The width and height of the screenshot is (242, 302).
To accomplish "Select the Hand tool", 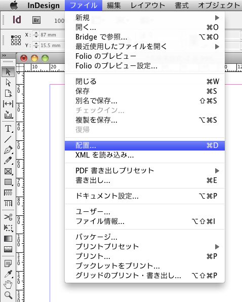I will pyautogui.click(x=8, y=284).
